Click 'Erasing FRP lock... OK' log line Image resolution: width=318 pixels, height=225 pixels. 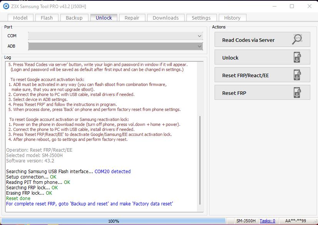29,193
